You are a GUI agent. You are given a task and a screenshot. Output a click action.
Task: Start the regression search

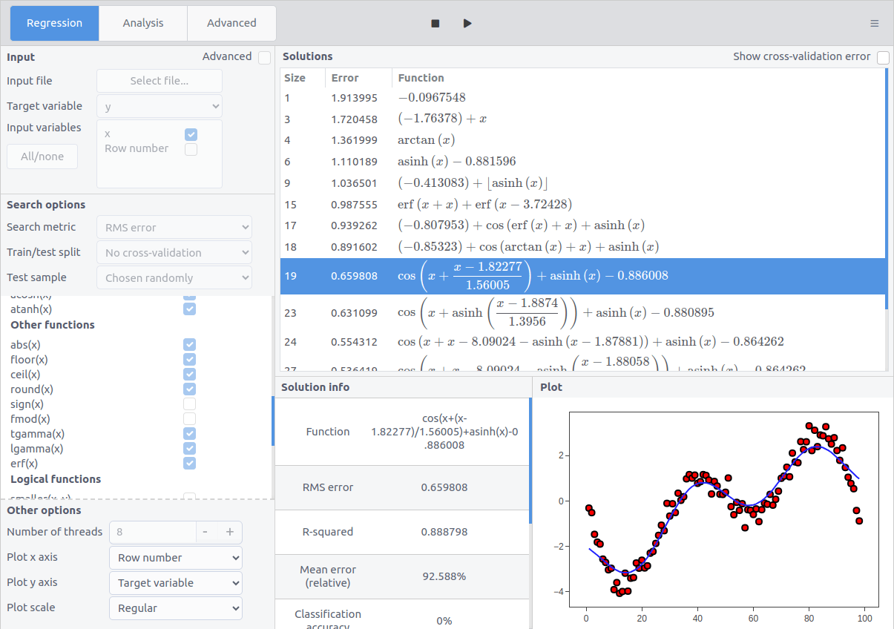(467, 23)
